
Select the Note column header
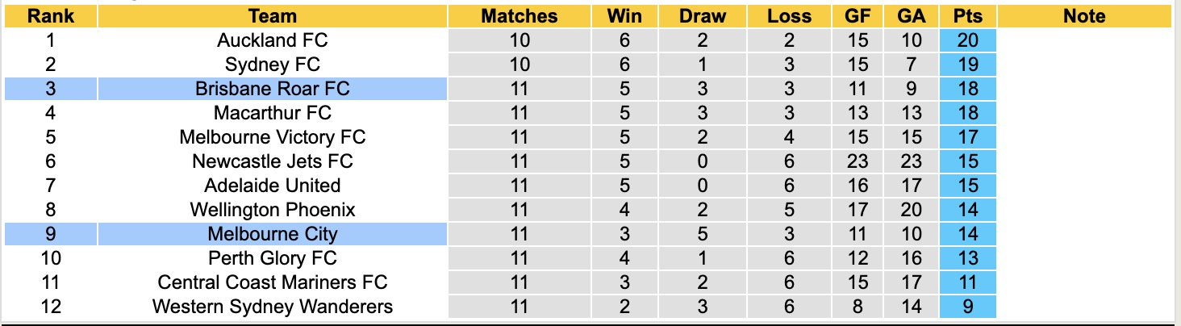point(1084,16)
